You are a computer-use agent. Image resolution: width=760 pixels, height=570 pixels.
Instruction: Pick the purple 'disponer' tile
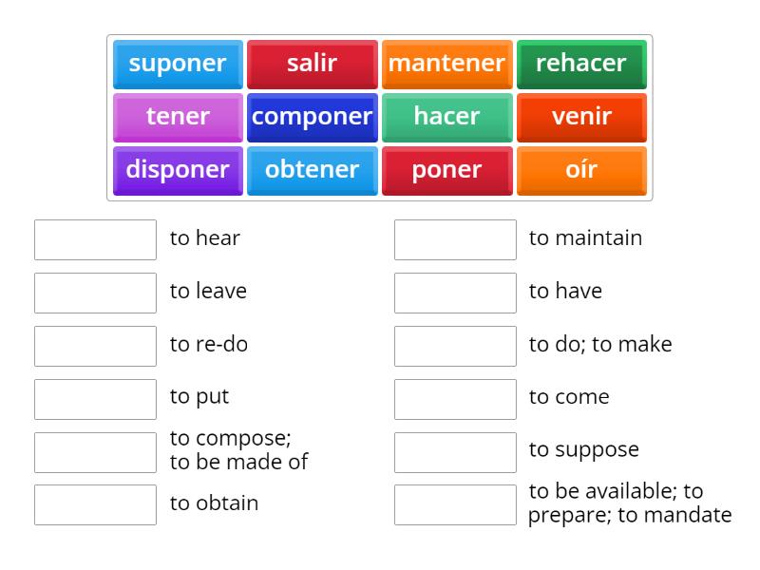tap(178, 170)
